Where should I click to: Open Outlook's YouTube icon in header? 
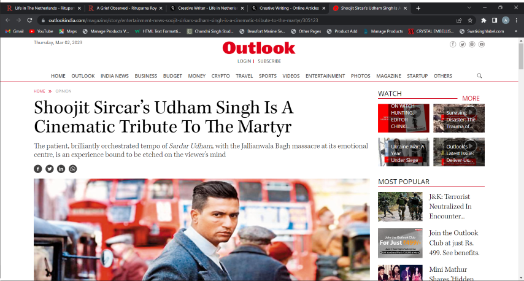click(x=482, y=44)
